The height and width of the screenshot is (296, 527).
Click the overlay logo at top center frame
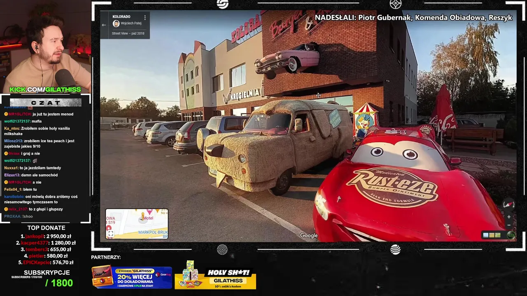tap(222, 4)
